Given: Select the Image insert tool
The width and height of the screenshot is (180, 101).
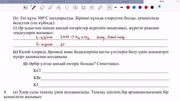Looking at the screenshot, I should tap(84, 8).
